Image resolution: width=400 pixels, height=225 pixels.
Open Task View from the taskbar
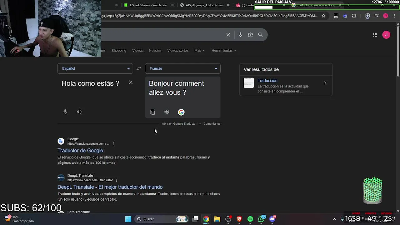(x=195, y=219)
